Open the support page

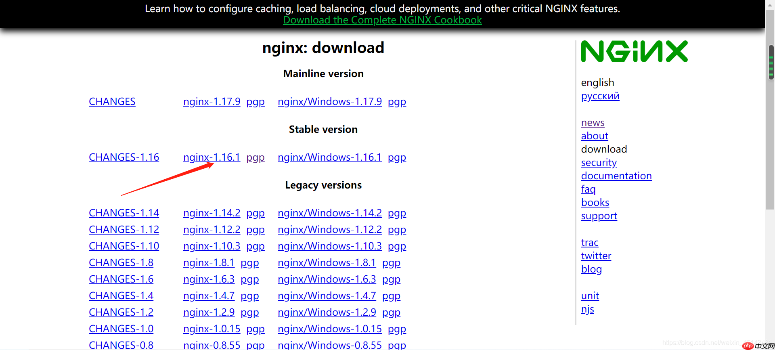point(599,216)
